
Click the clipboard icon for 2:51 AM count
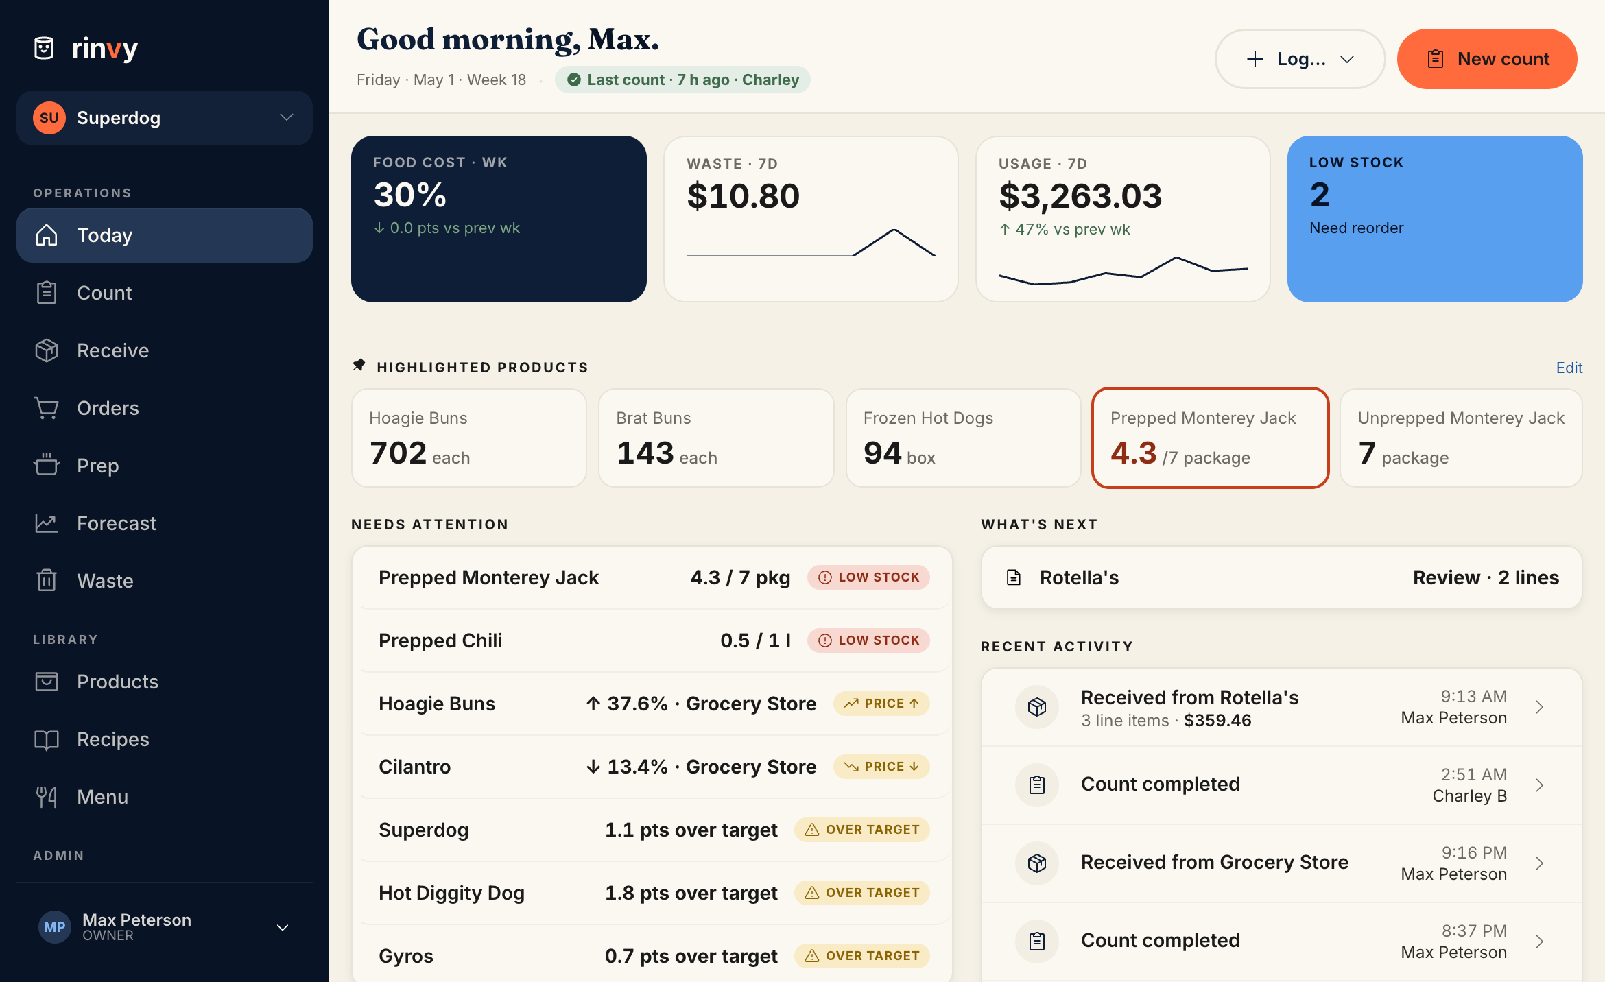point(1037,785)
